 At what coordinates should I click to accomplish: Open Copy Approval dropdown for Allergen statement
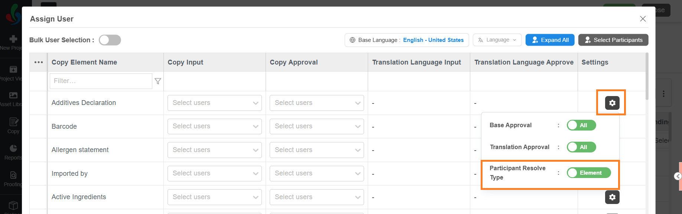pos(317,150)
